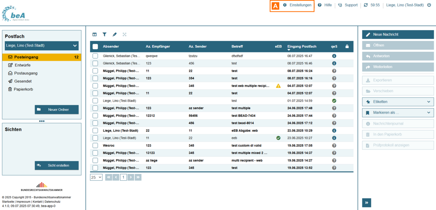
Task: Open the page size dropdown showing 25
Action: click(96, 177)
